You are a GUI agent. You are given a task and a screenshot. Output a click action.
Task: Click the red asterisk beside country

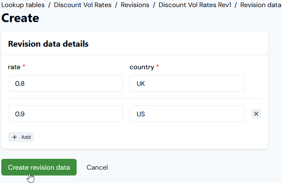point(157,67)
